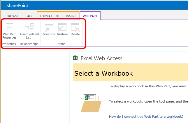This screenshot has width=188, height=123.
Task: Click the State group label
Action: 61,44
